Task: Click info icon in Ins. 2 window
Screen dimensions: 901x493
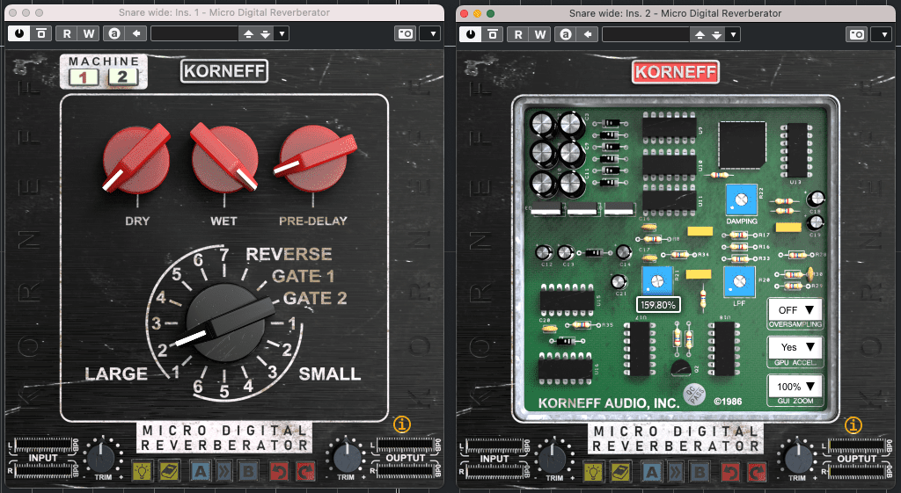Action: tap(853, 425)
